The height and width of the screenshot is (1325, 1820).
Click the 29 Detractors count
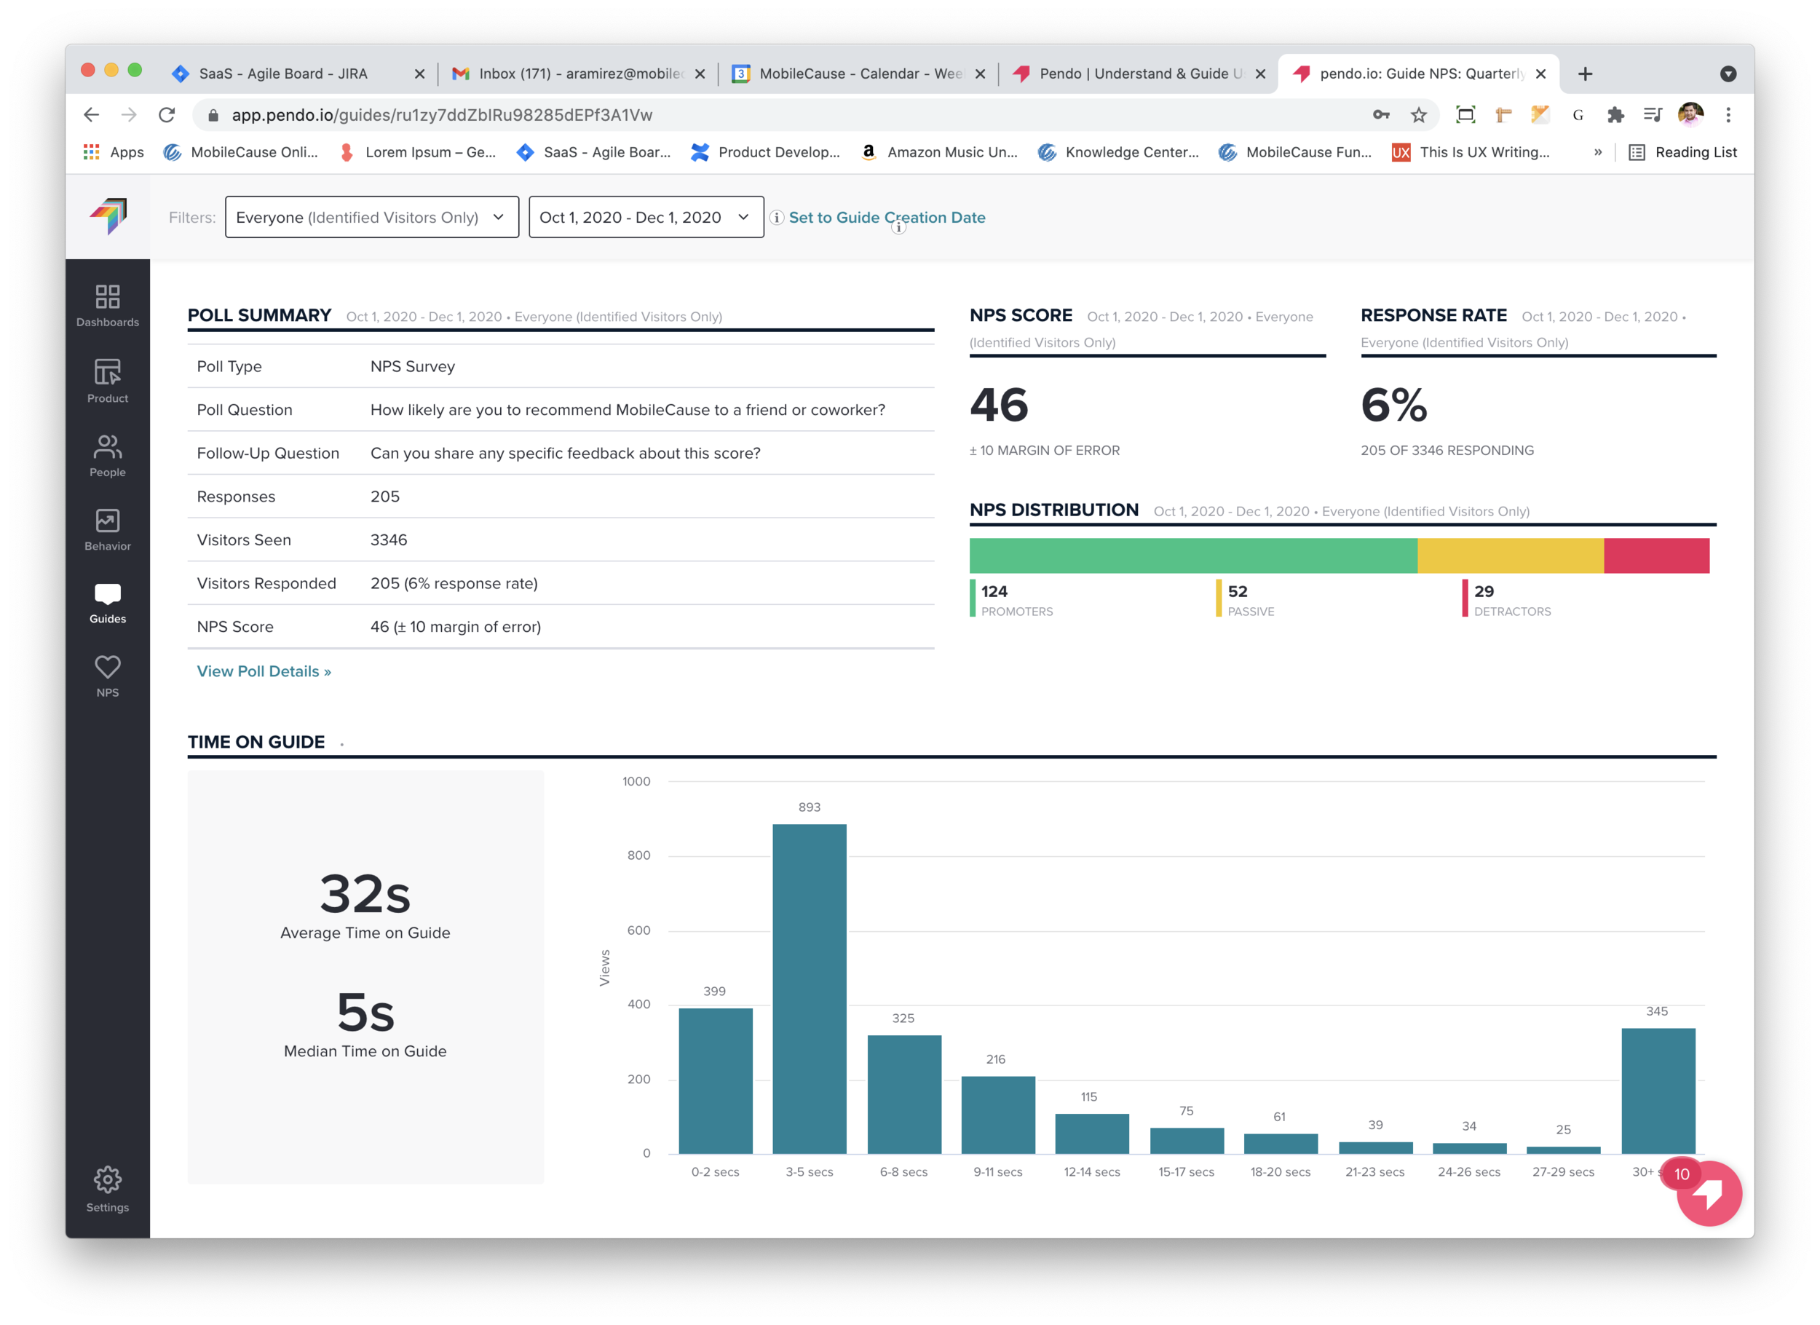[1484, 591]
